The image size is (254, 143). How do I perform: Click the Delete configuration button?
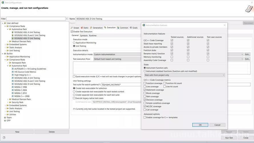coord(52,132)
